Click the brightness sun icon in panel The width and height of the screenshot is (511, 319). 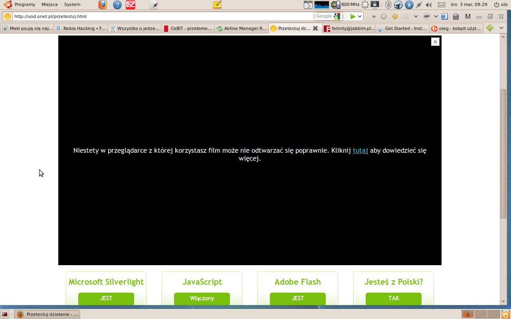tap(365, 5)
